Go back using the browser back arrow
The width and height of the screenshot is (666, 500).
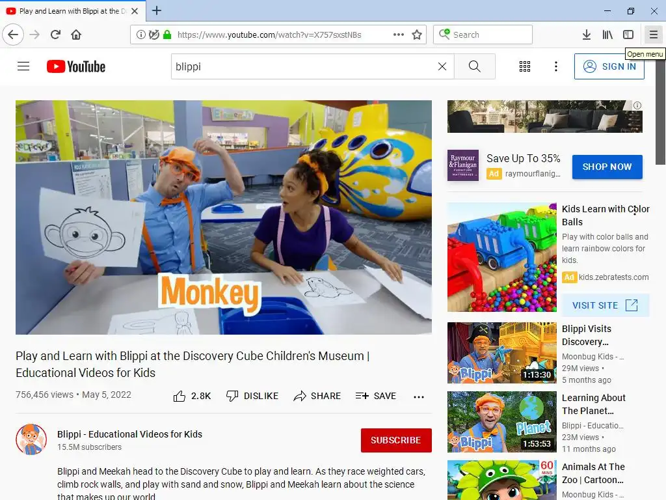[x=13, y=35]
